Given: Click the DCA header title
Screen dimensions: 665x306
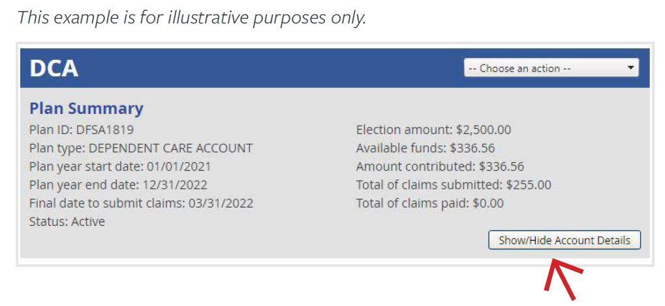Looking at the screenshot, I should pos(54,68).
